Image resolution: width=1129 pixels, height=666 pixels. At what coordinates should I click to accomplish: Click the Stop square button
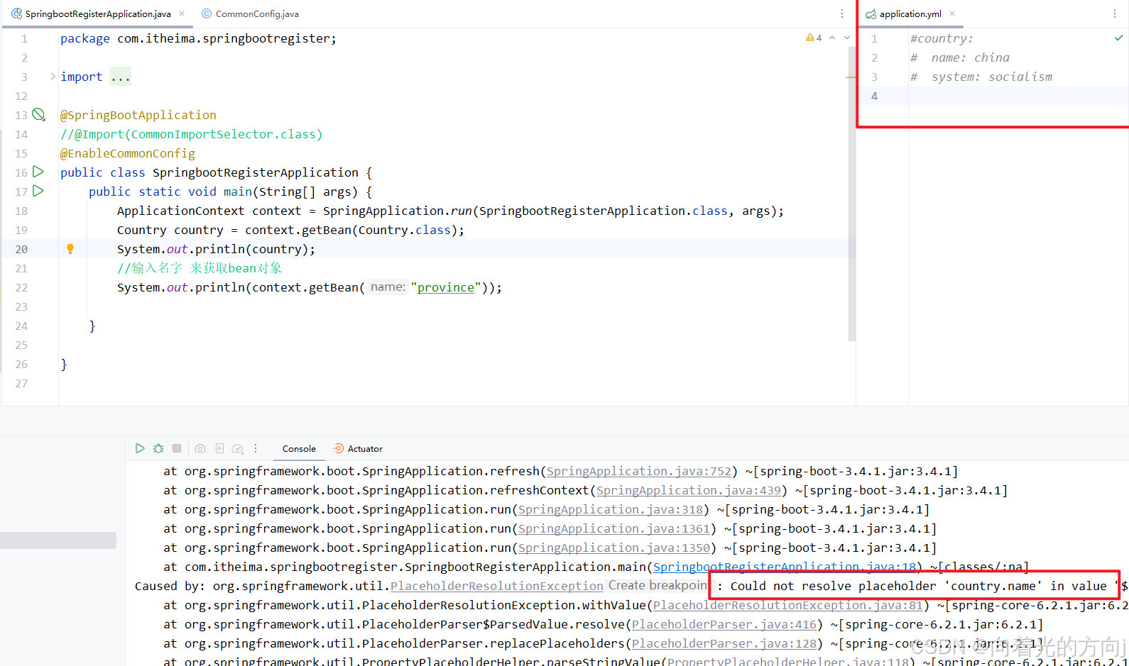tap(177, 448)
